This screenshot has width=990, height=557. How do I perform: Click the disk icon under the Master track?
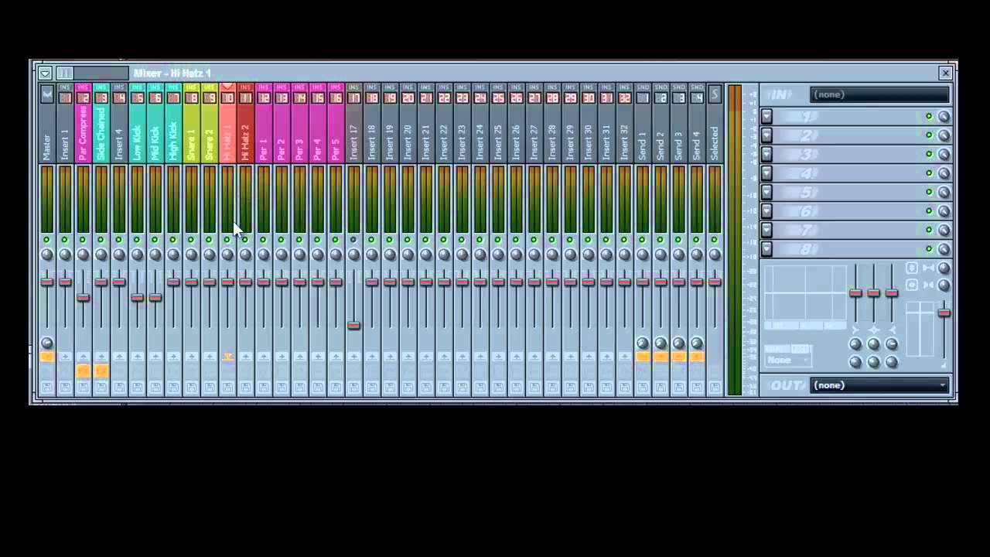point(47,386)
